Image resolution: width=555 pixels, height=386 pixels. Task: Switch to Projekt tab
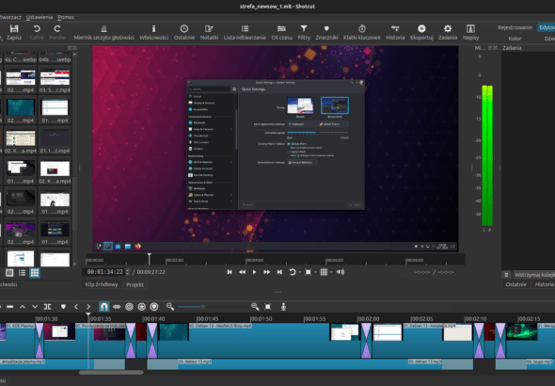pos(135,284)
